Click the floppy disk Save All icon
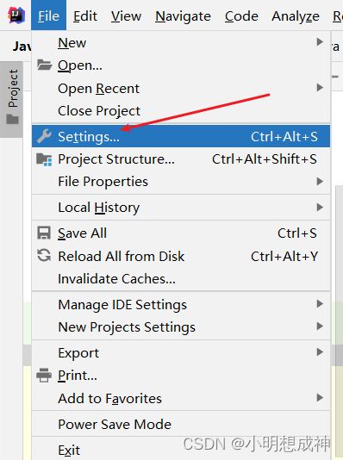Screen dimensions: 343x460 pos(44,233)
